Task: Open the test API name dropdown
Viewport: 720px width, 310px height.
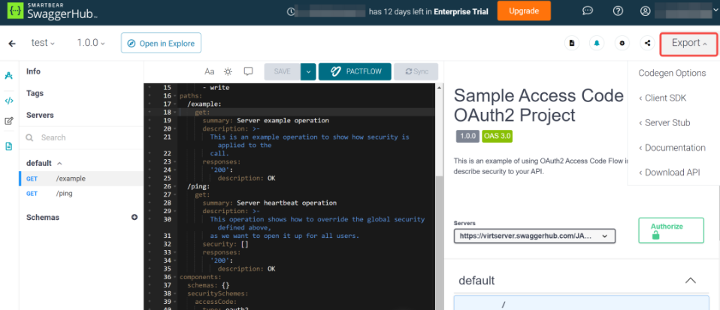Action: 43,43
